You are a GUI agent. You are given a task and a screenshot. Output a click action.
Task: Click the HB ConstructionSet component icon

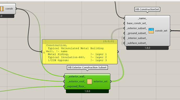(151, 31)
